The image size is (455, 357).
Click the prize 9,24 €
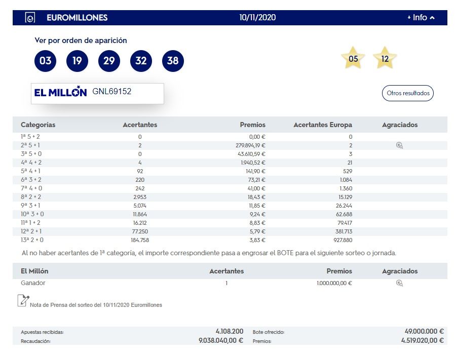(x=257, y=214)
